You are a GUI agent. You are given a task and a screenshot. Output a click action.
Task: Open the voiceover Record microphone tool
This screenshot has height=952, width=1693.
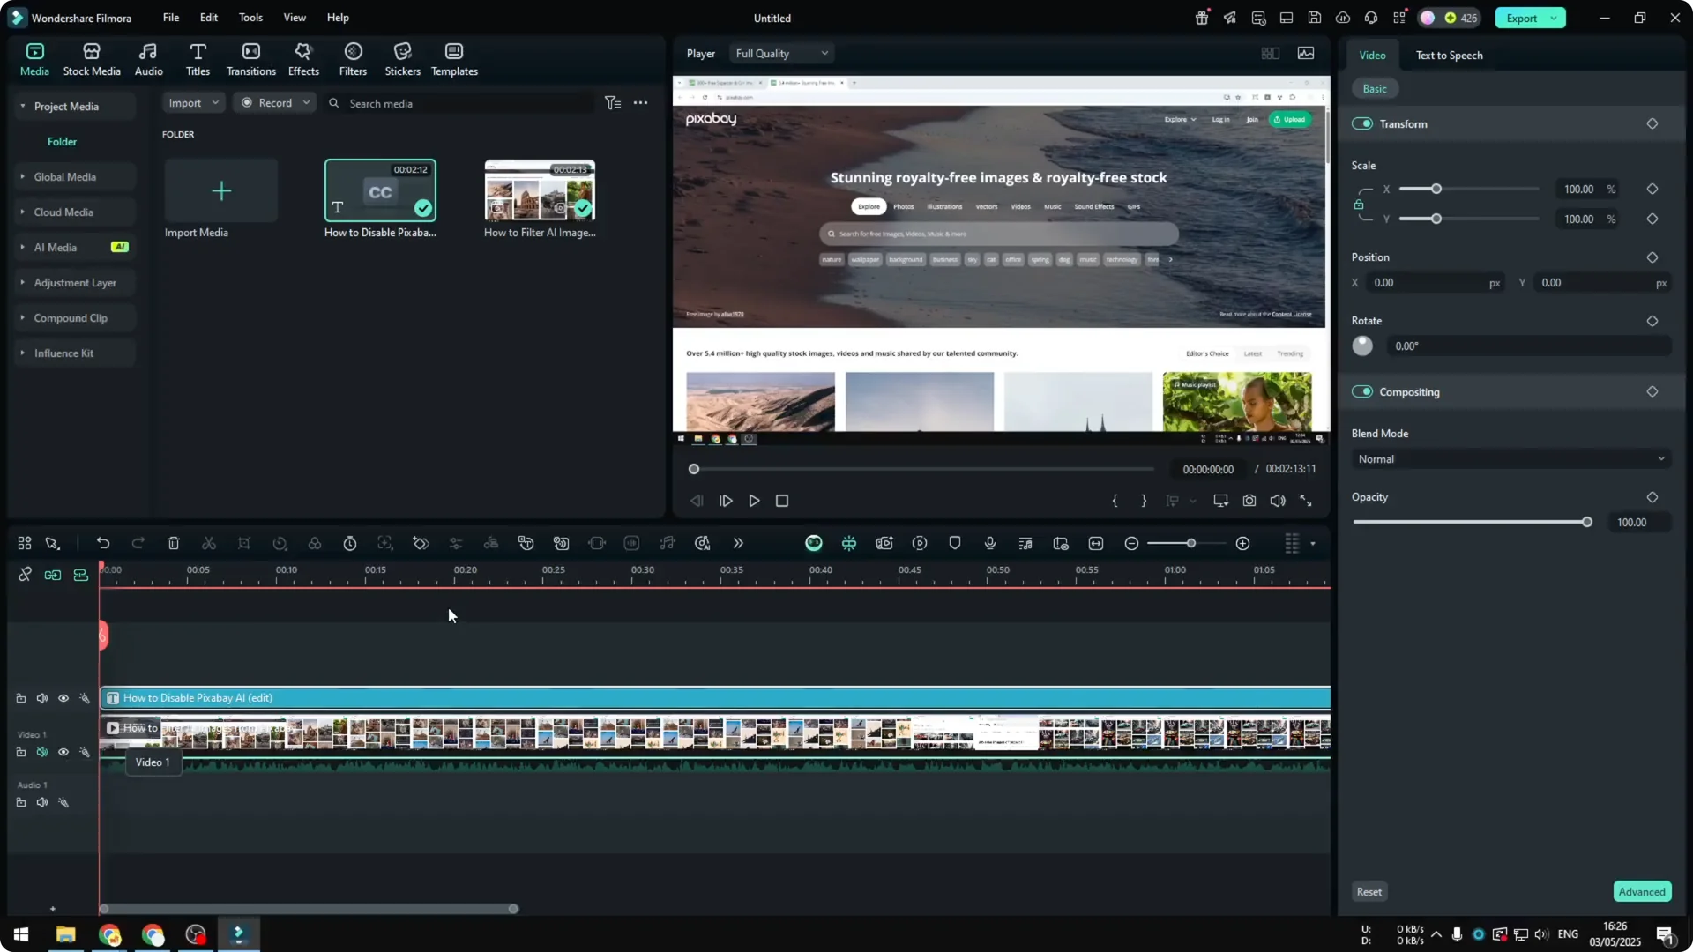pyautogui.click(x=989, y=543)
